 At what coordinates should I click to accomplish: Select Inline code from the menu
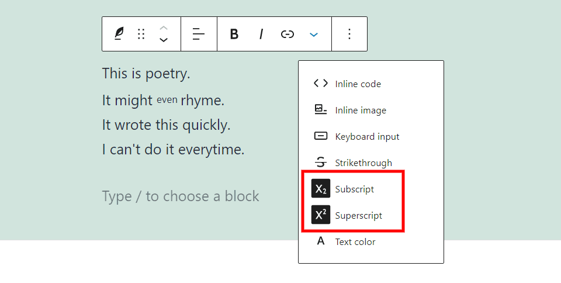(x=358, y=84)
